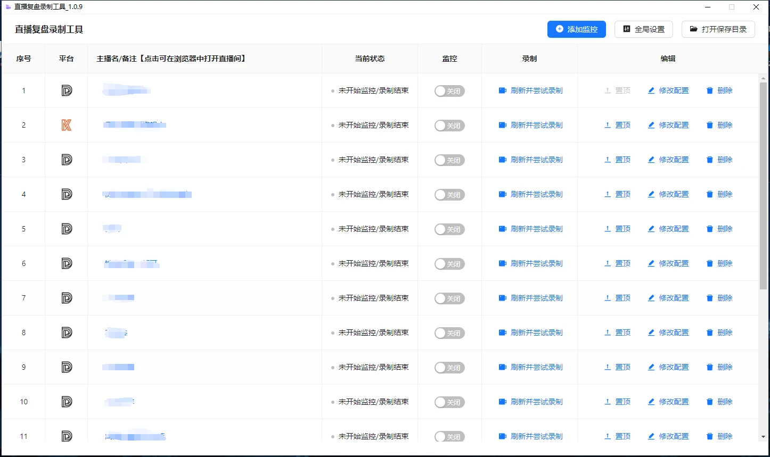Click the pin-to-top arrow icon in row 4

[608, 194]
